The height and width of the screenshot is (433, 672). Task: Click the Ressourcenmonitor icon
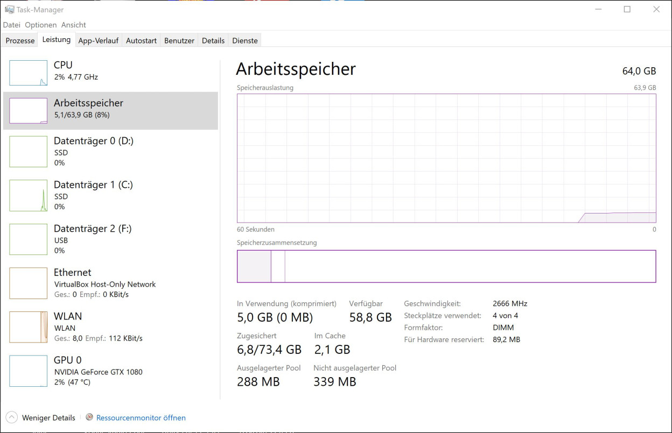89,417
